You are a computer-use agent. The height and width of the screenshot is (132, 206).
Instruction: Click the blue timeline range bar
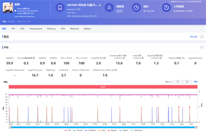[103, 127]
